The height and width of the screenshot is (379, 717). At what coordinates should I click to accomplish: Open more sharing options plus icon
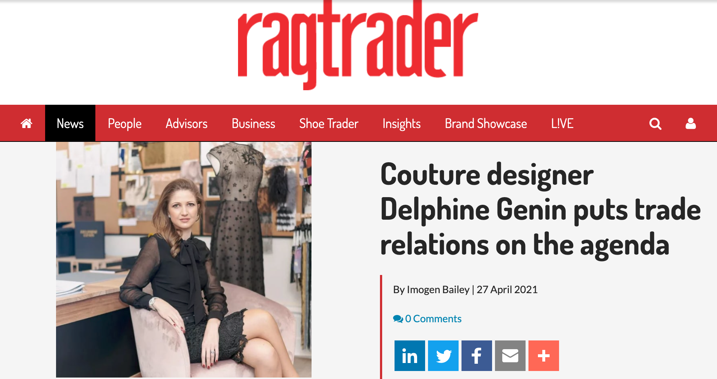(x=544, y=356)
